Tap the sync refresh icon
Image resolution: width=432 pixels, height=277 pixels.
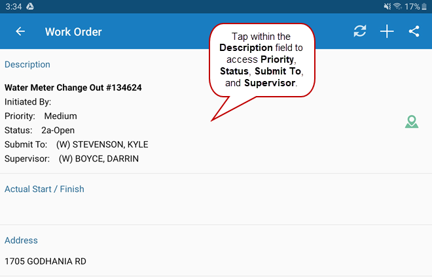pos(360,31)
